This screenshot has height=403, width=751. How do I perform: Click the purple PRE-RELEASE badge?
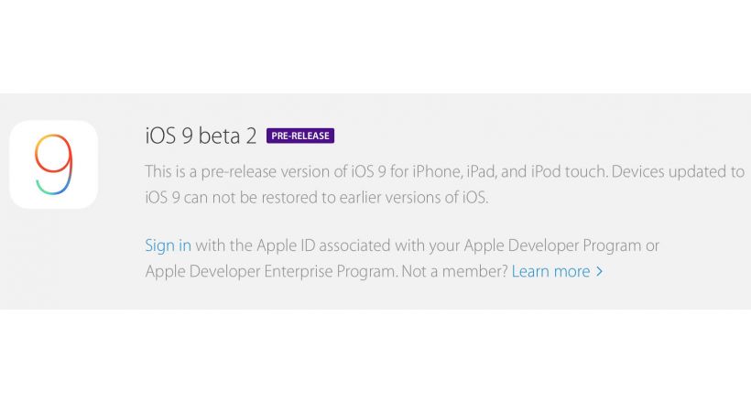click(x=300, y=136)
